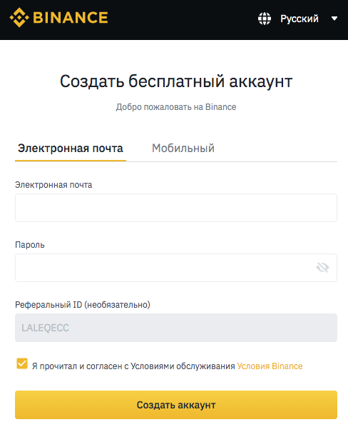Select the Русский language label
Screen dimensions: 348x427
click(300, 19)
